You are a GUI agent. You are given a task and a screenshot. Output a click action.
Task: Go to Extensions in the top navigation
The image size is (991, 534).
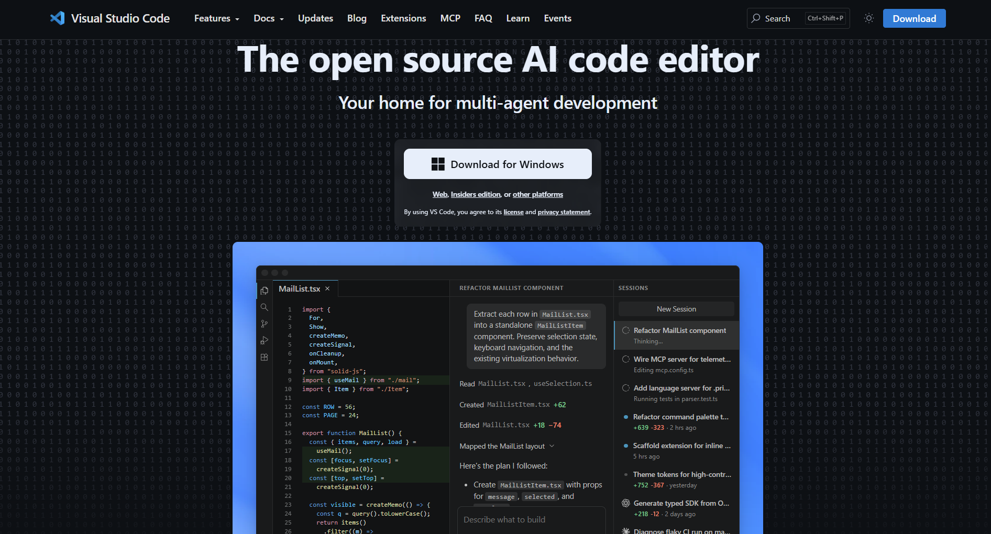click(403, 18)
